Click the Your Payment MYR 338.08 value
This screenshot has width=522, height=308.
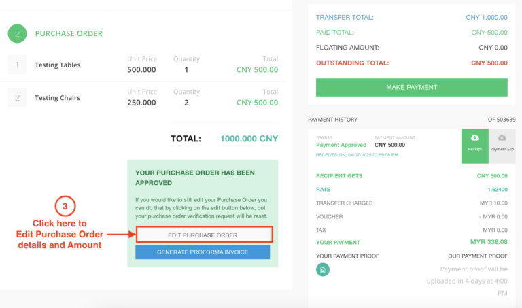click(489, 241)
